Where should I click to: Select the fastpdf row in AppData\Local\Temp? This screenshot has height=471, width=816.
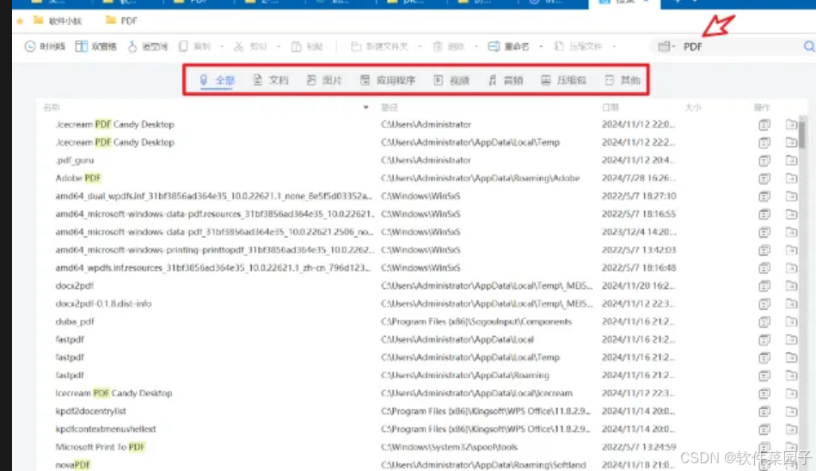point(419,358)
